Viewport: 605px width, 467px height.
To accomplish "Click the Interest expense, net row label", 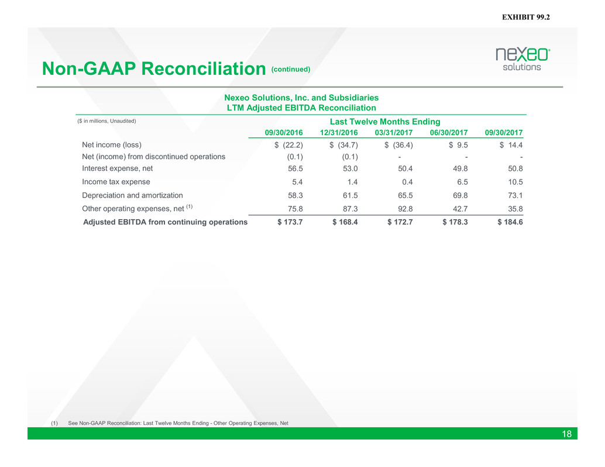I will [119, 169].
